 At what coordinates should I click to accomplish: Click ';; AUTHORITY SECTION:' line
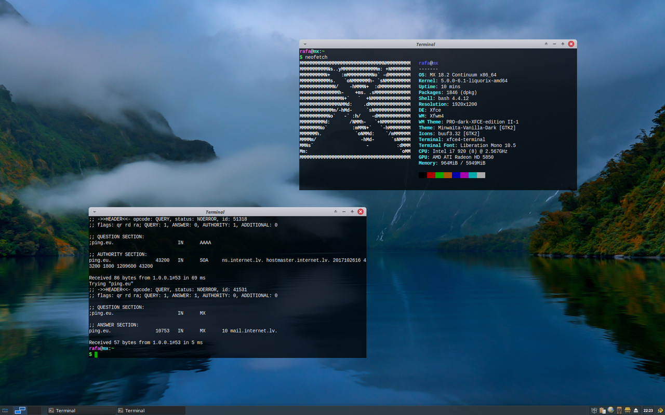tap(118, 255)
